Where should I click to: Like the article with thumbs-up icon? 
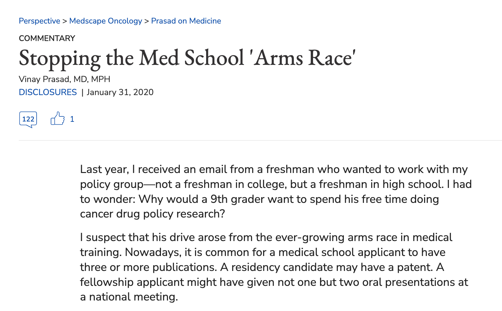[58, 119]
